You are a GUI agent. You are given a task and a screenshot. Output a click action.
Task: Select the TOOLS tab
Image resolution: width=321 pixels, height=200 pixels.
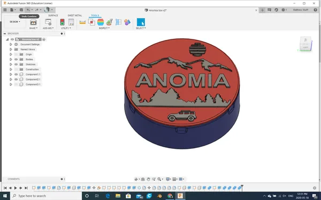coord(95,15)
